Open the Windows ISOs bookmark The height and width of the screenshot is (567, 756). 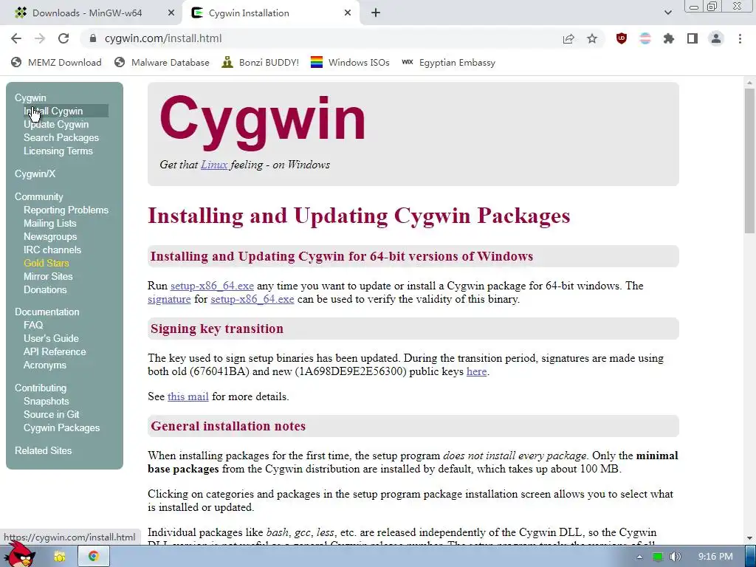350,63
